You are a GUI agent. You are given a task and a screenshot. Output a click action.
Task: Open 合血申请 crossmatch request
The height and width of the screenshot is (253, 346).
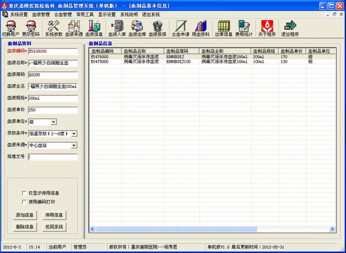click(181, 28)
